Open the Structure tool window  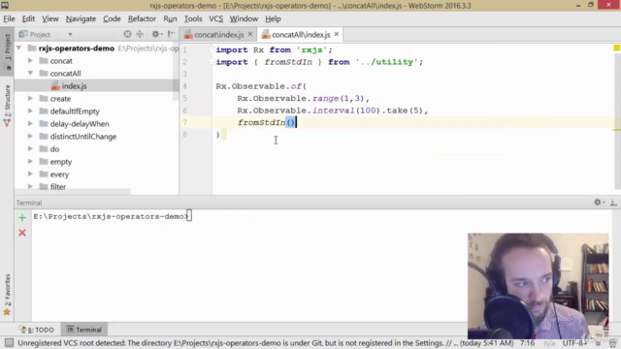tap(7, 106)
